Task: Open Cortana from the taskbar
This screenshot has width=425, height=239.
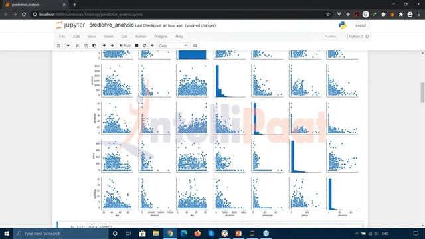Action: [x=115, y=233]
